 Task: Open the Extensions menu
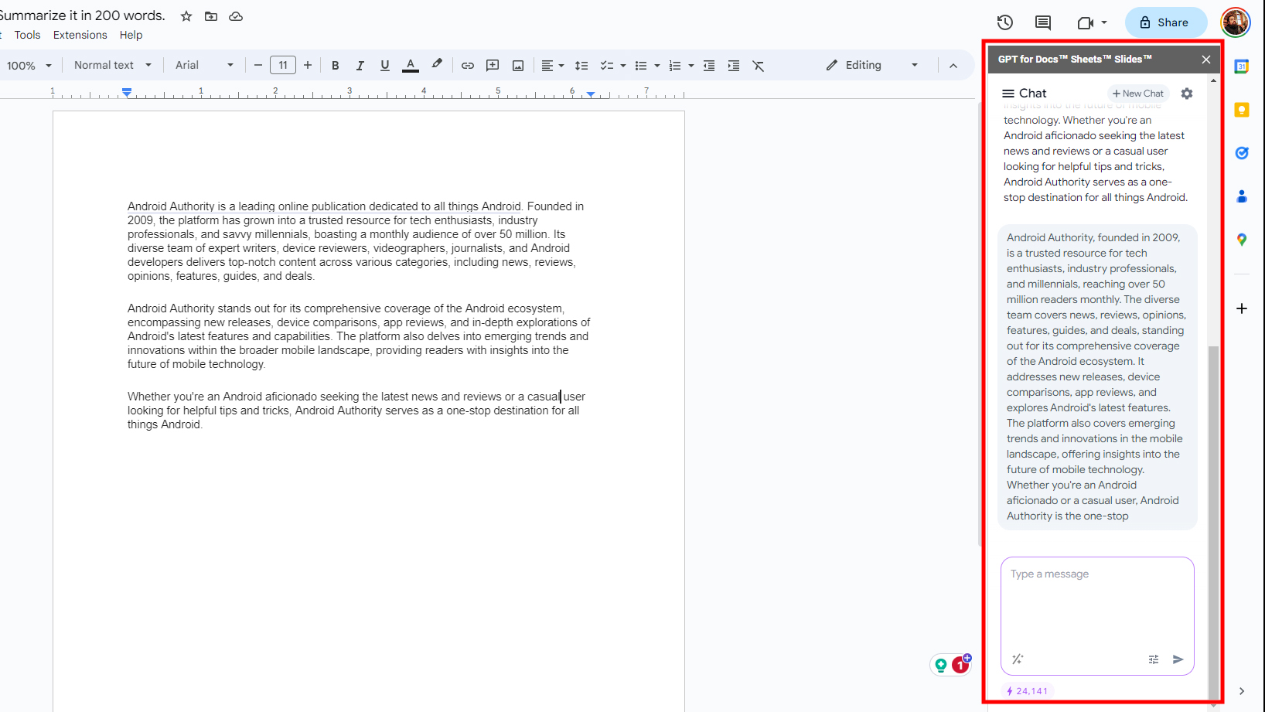pyautogui.click(x=80, y=35)
